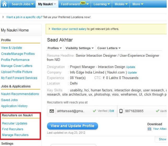Open View & Update in Profile sidebar
This screenshot has width=168, height=146.
click(x=11, y=48)
